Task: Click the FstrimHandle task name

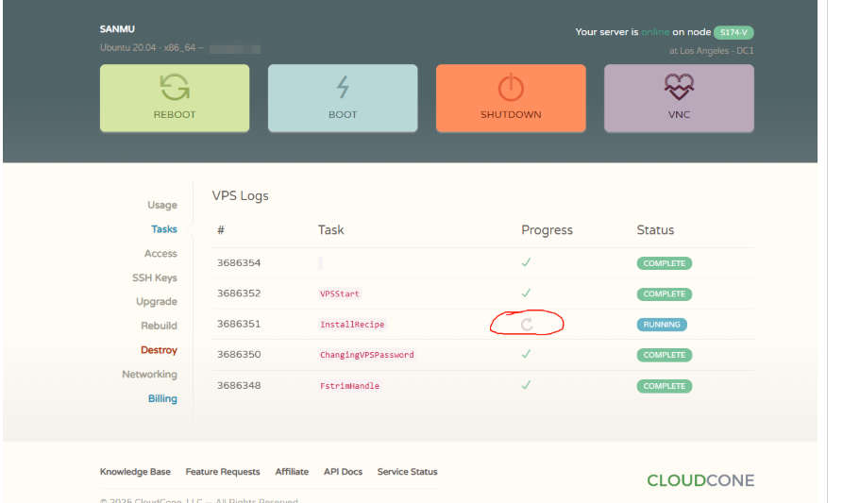Action: coord(349,385)
